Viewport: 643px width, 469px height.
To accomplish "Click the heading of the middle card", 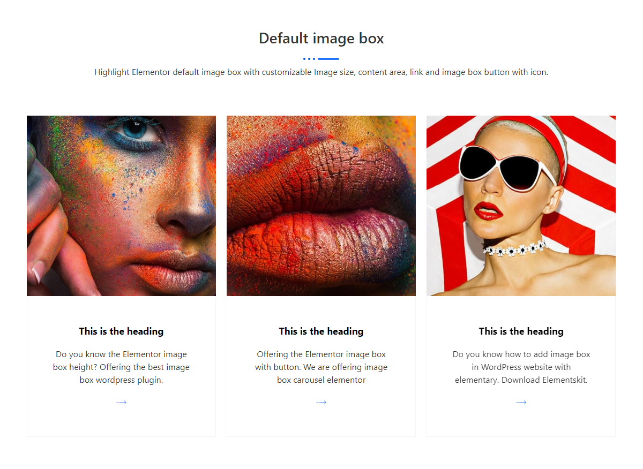I will click(321, 331).
